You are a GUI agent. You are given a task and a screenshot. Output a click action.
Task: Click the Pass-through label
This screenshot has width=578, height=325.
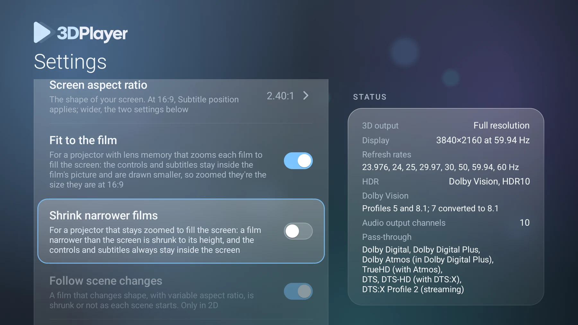[x=387, y=237]
